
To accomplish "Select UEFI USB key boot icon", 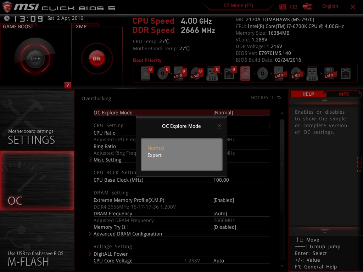I will 213,73.
